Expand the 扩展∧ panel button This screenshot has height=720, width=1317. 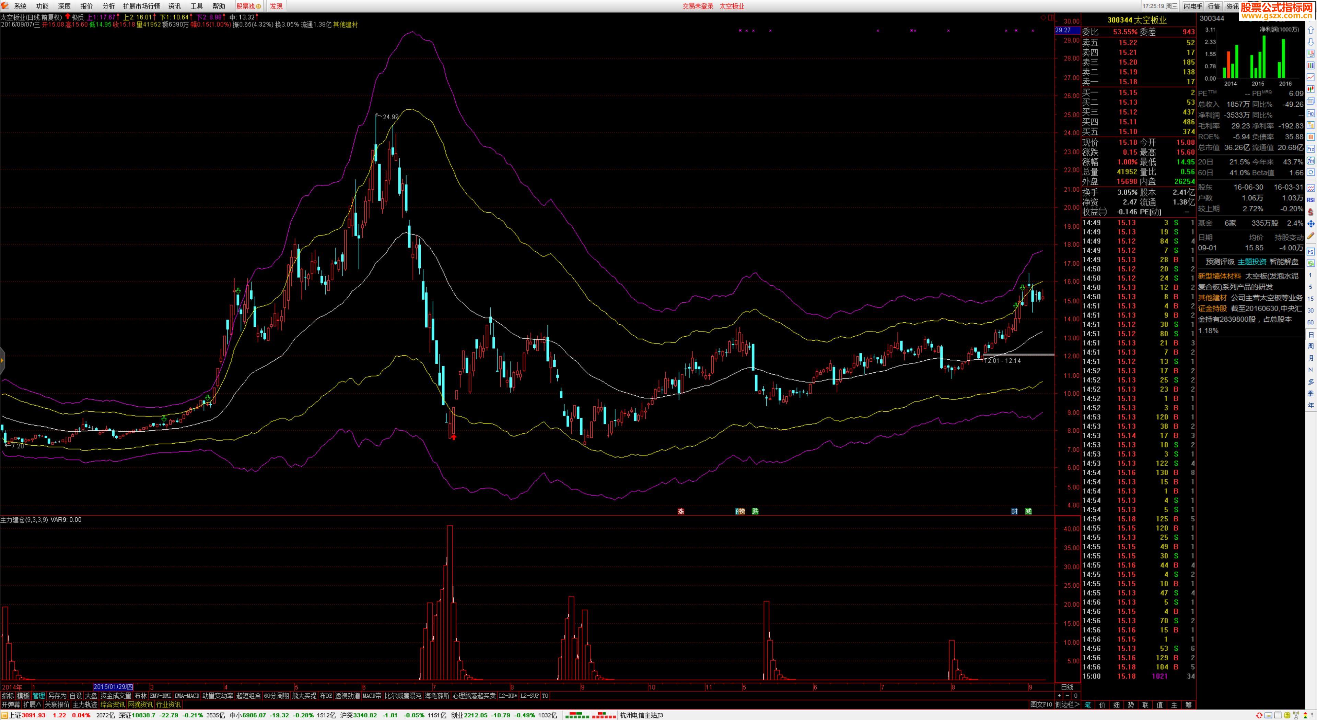(x=32, y=705)
